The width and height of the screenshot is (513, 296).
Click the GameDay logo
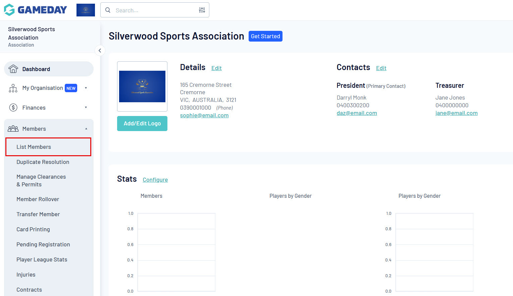tap(35, 10)
